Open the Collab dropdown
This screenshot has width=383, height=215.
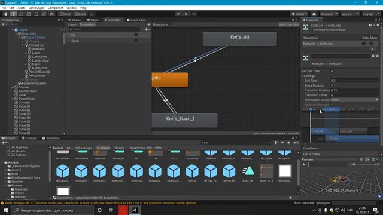tap(299, 14)
